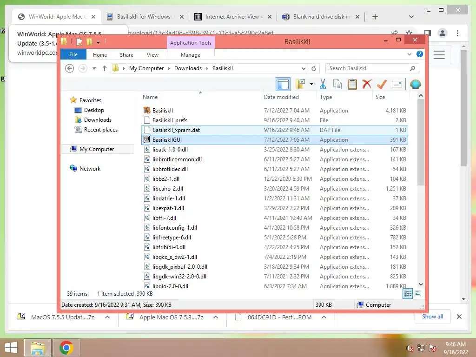This screenshot has width=476, height=357.
Task: Open the recent locations dropdown arrow
Action: pyautogui.click(x=94, y=68)
